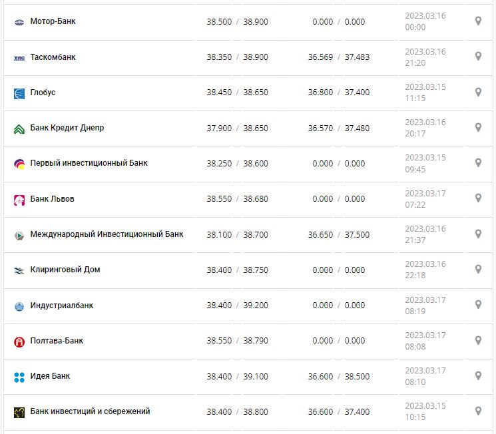Show map pin for Индустриалбанк

click(477, 304)
